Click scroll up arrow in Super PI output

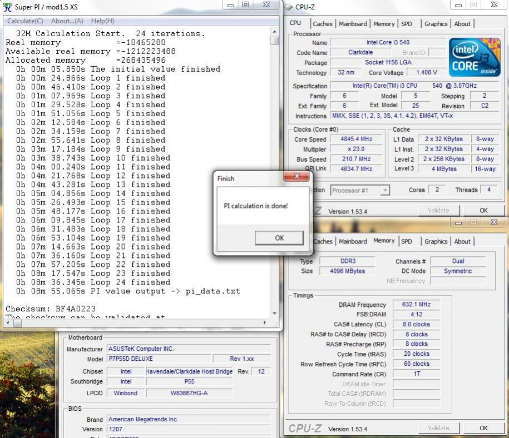point(275,32)
